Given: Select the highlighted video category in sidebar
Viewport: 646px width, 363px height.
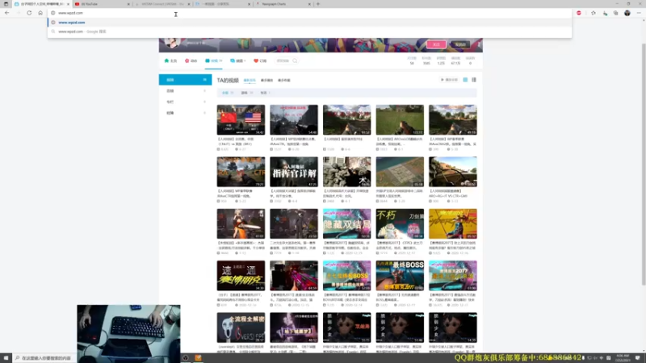Looking at the screenshot, I should (186, 80).
